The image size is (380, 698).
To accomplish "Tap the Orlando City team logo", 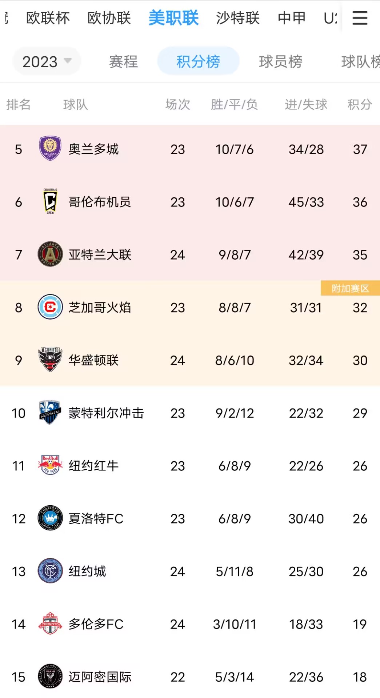I will (x=50, y=149).
